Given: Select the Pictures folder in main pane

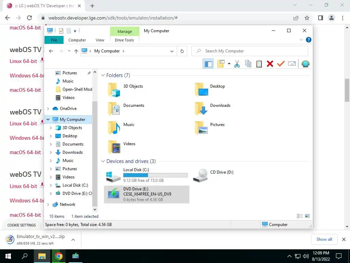Looking at the screenshot, I should tap(210, 128).
